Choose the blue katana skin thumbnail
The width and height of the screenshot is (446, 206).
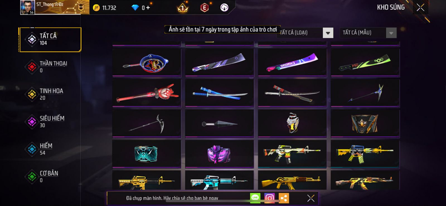(219, 93)
